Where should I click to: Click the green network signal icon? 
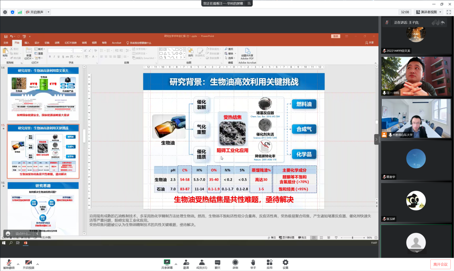coord(20,12)
